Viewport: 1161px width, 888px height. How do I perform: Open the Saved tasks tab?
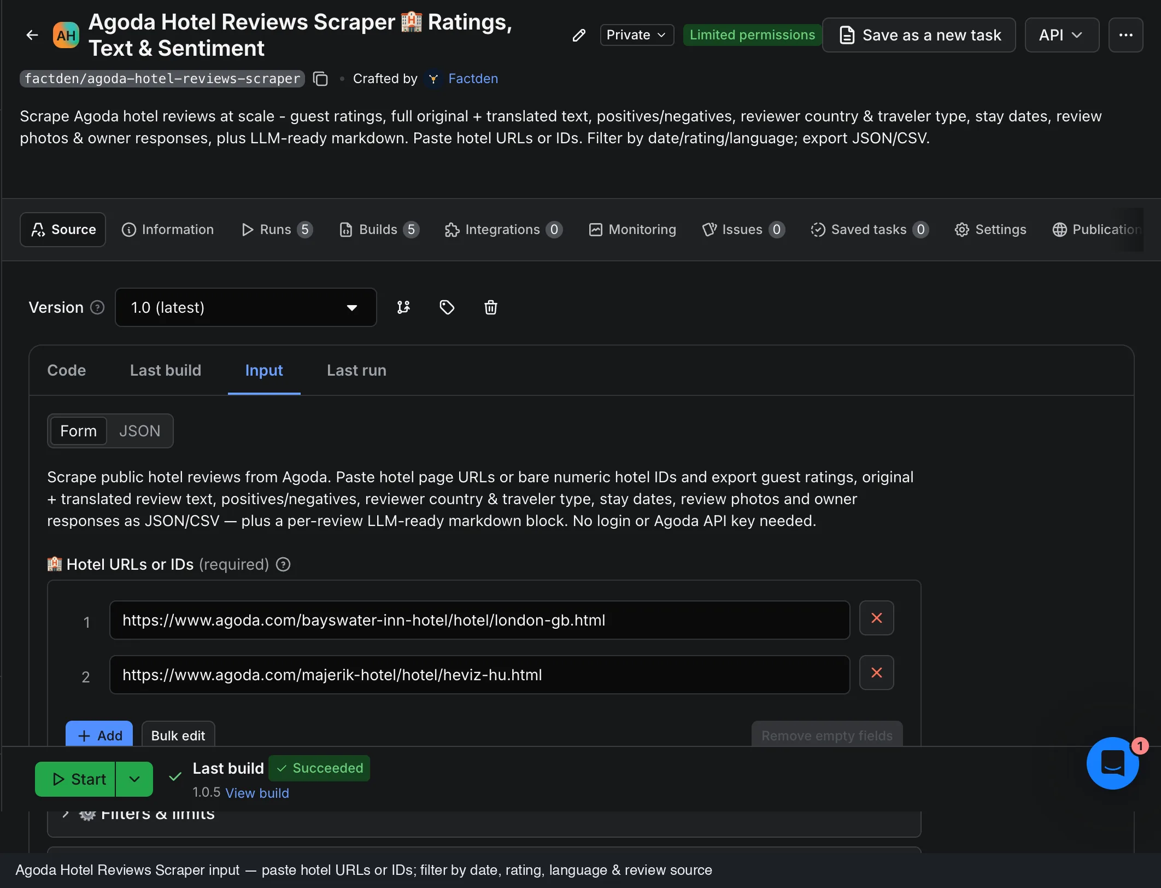(870, 230)
